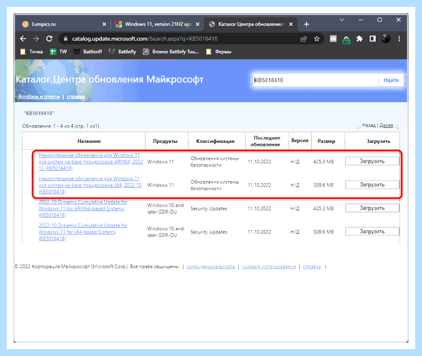This screenshot has height=356, width=422.
Task: Click the 309,6 MB size in second row
Action: click(x=323, y=185)
